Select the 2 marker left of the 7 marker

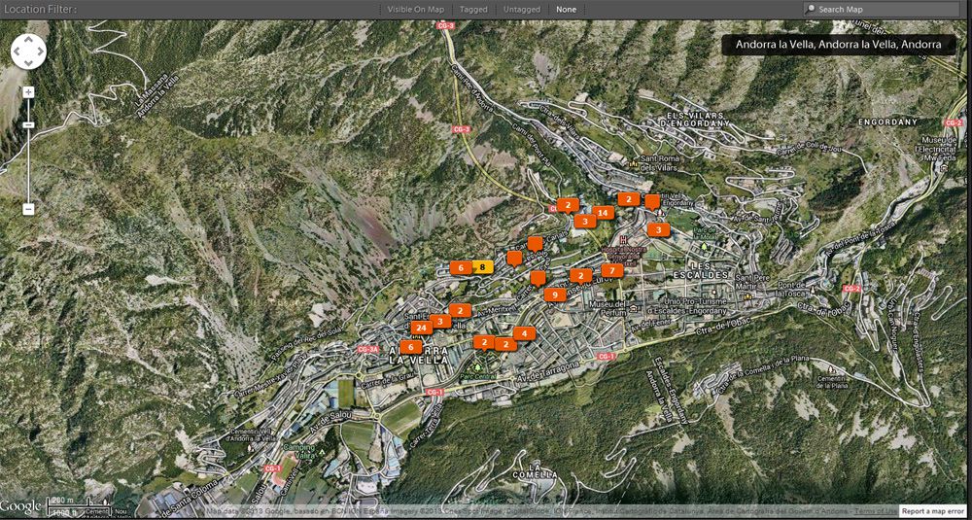pyautogui.click(x=581, y=276)
